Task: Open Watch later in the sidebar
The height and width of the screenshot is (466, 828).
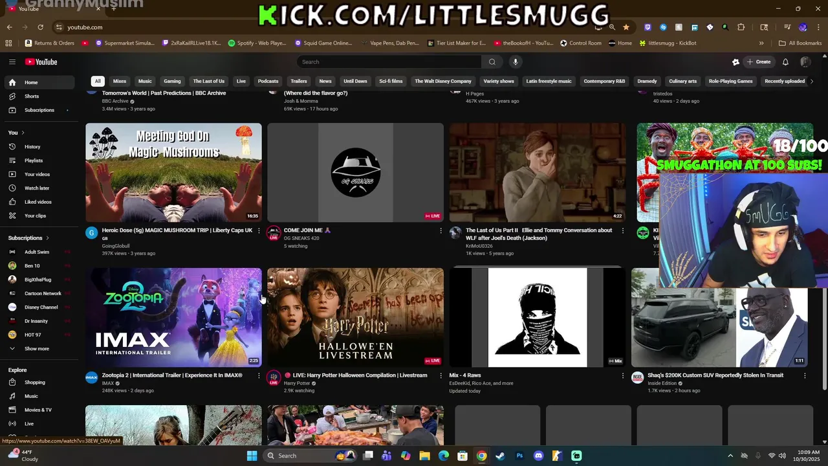Action: (x=38, y=188)
